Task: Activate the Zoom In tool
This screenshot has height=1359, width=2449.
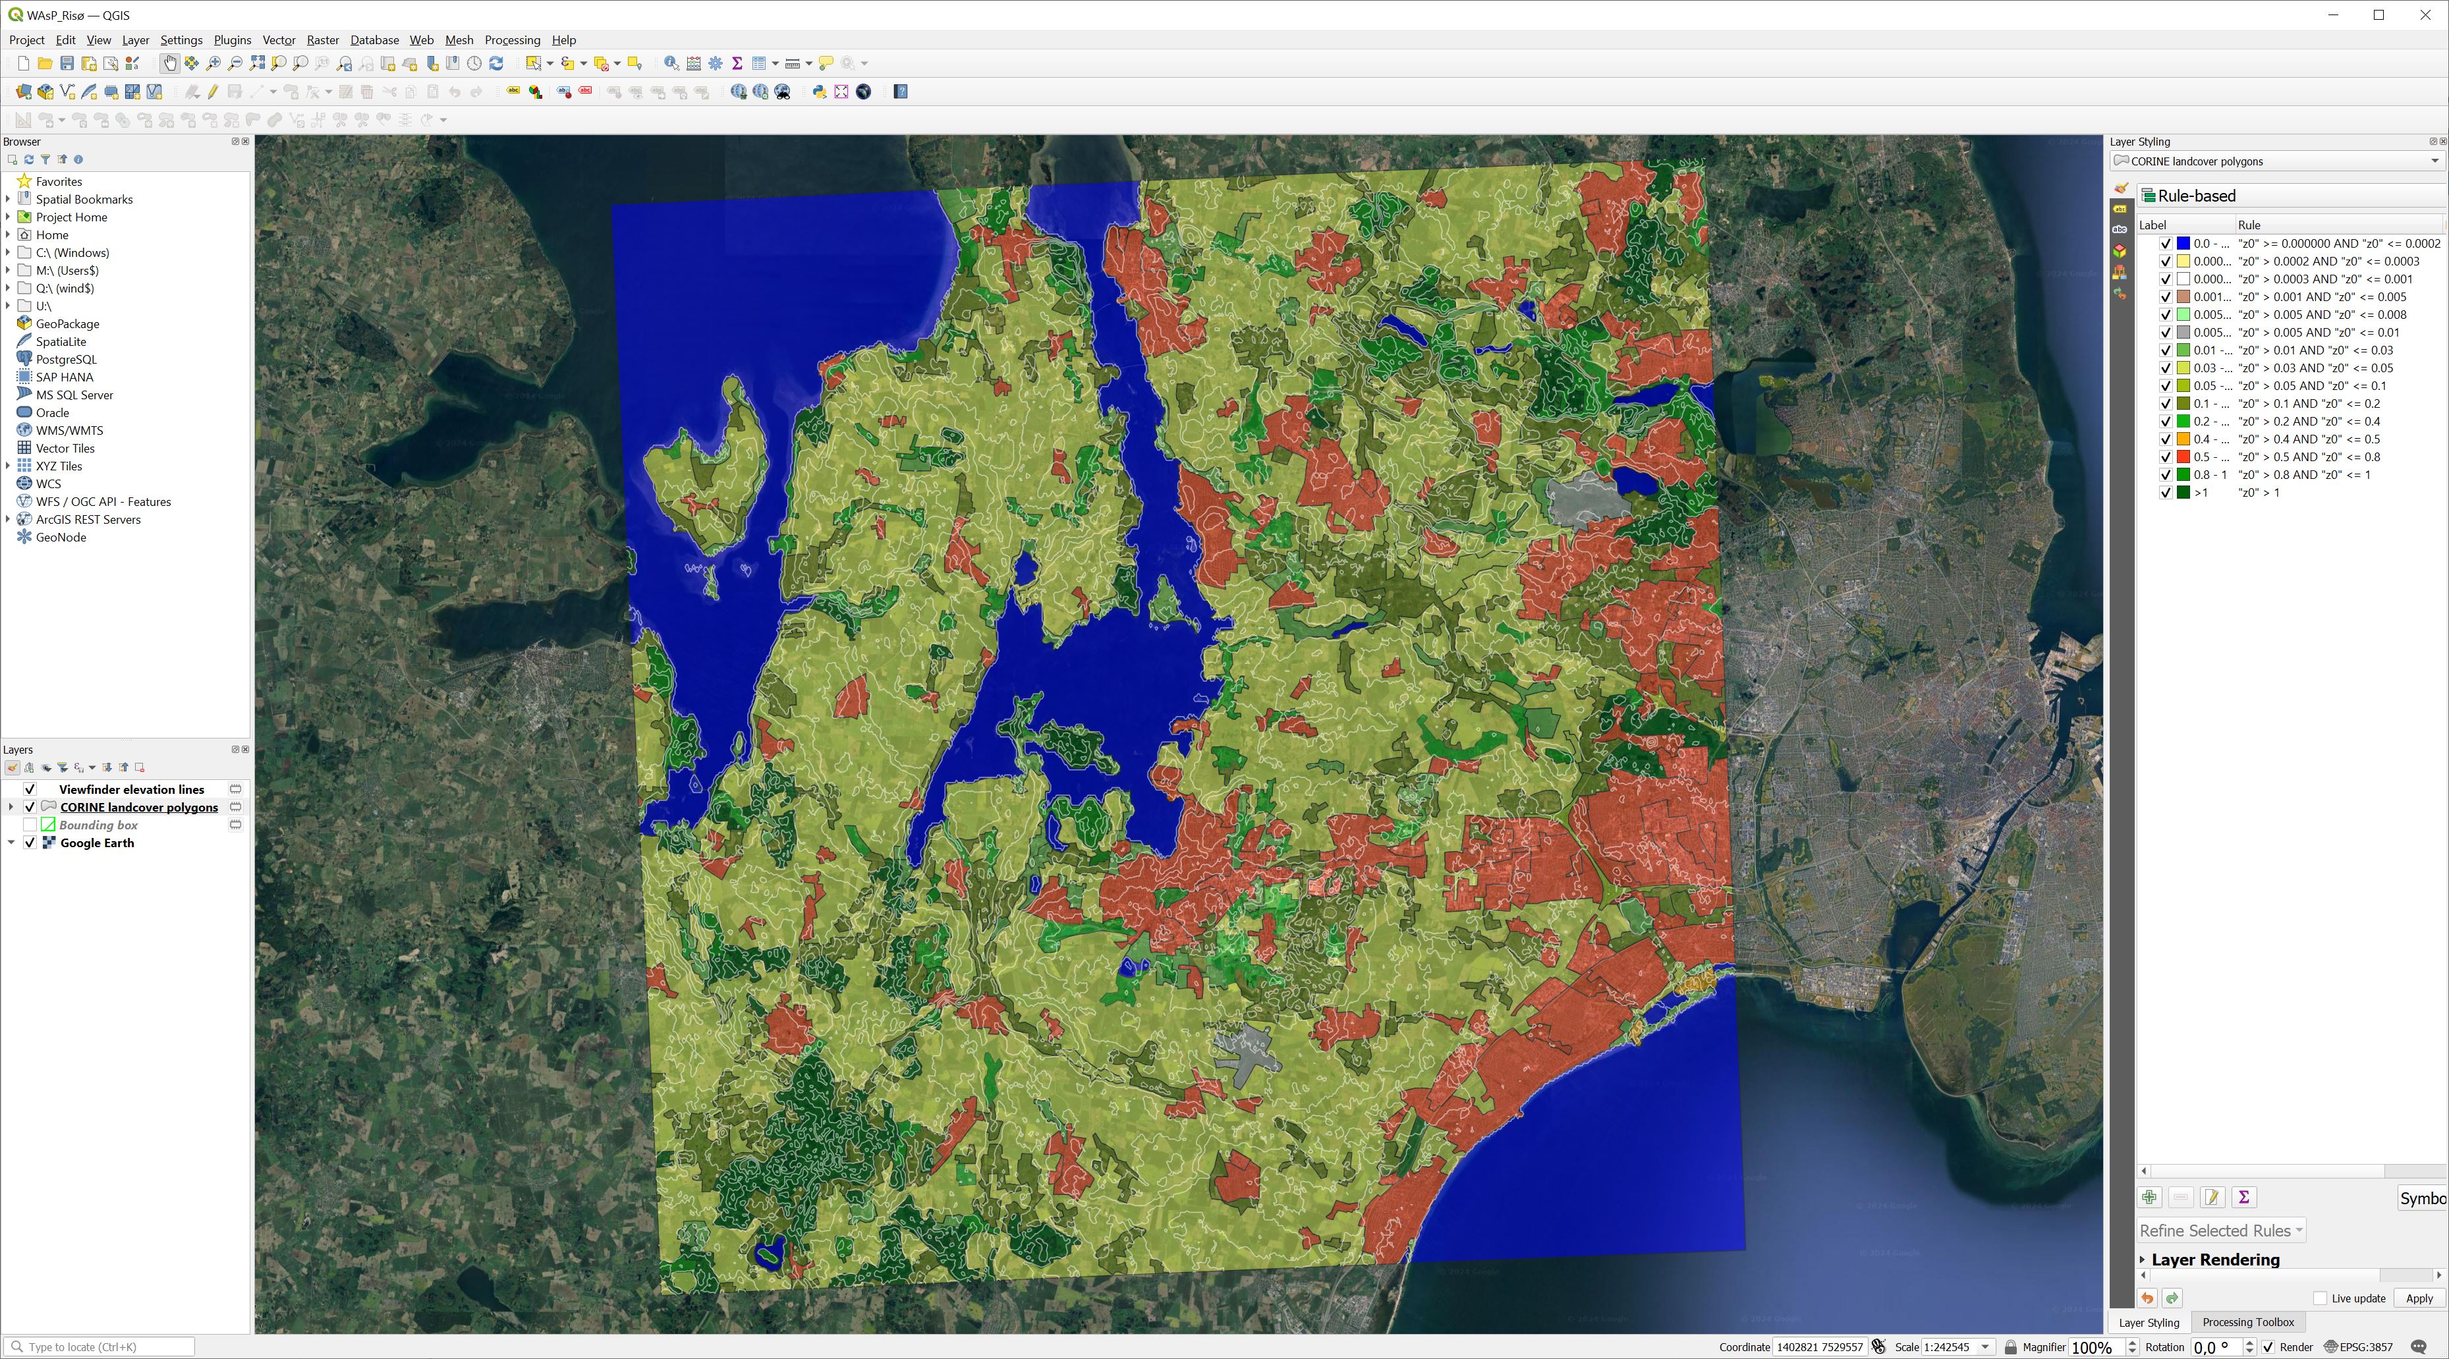Action: click(214, 63)
